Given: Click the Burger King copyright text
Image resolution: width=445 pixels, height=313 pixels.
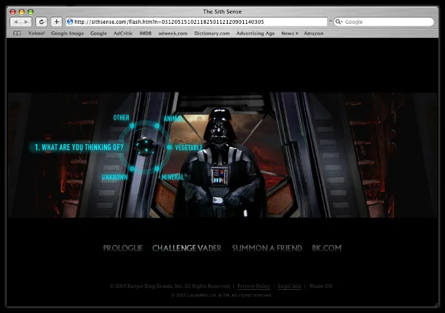Looking at the screenshot, I should pyautogui.click(x=170, y=287).
